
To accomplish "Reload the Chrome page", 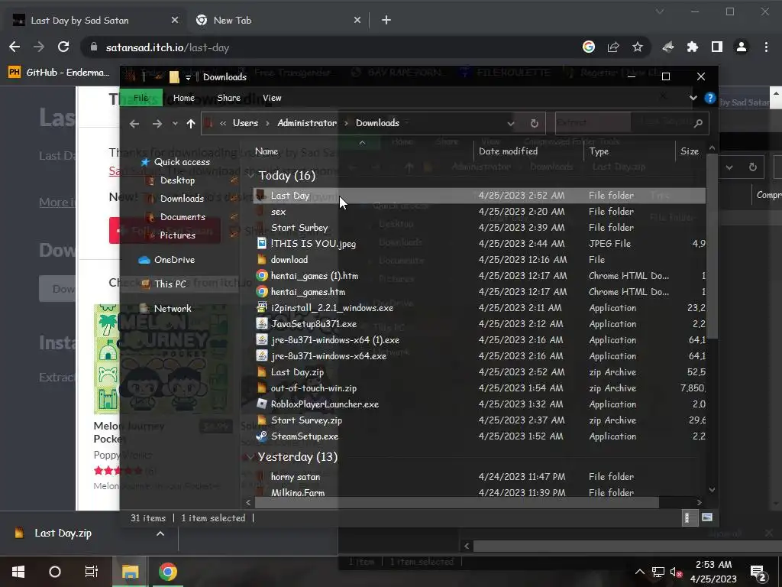I will (63, 47).
